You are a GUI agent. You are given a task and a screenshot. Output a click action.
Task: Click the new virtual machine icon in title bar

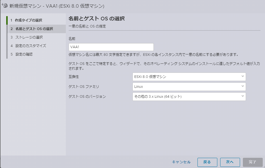[5, 6]
